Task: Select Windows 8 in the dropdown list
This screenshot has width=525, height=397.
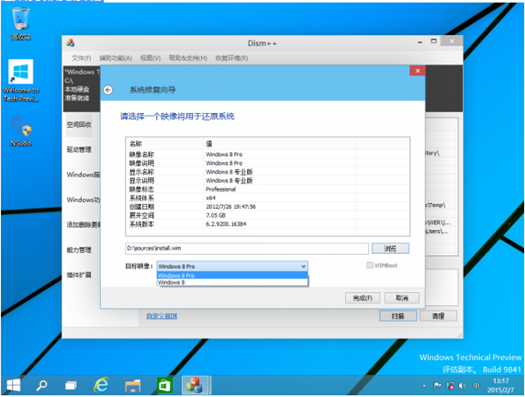Action: pos(232,282)
